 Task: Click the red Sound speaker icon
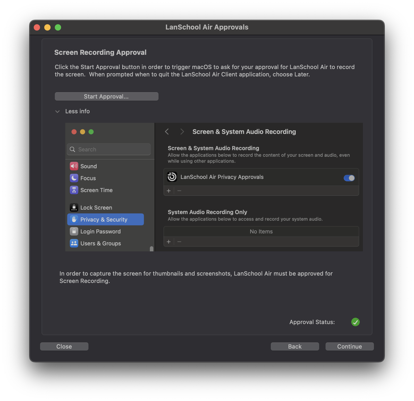pos(74,166)
